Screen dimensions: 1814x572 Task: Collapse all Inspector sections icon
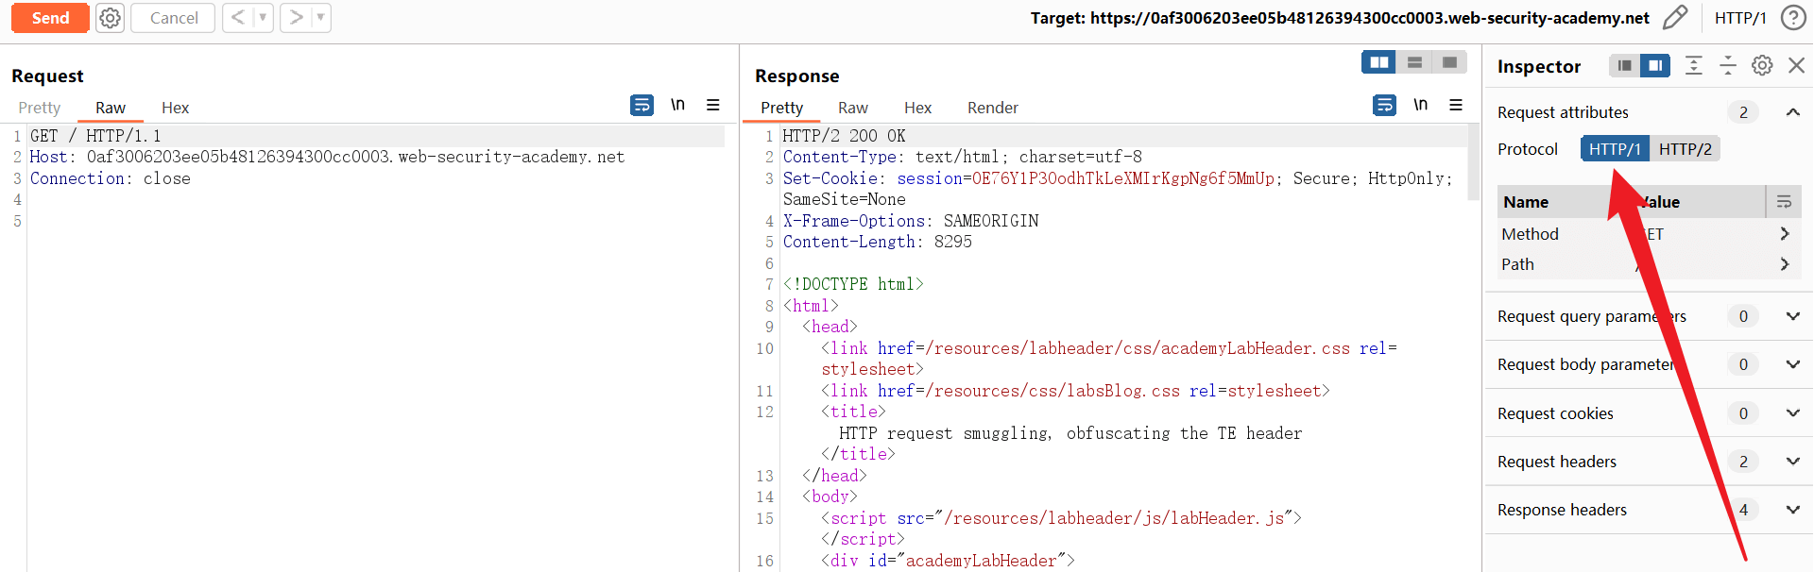pos(1728,65)
